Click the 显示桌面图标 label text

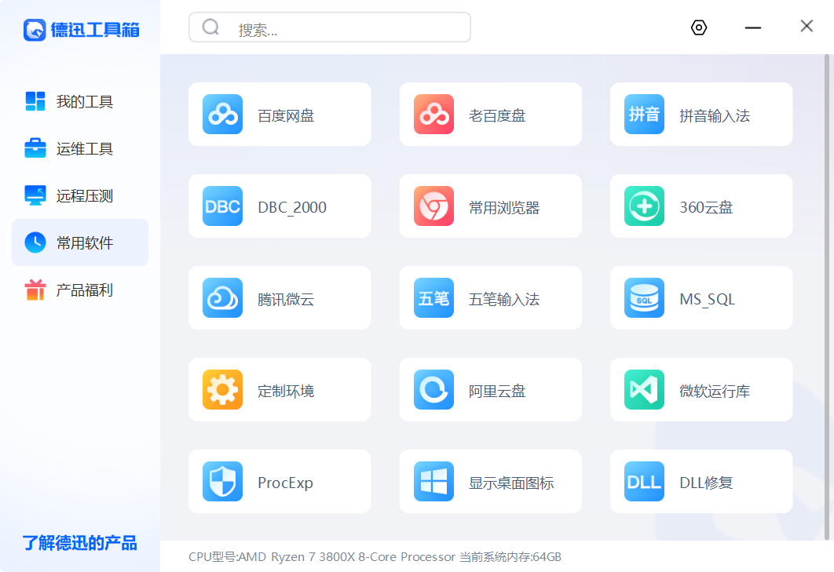tap(511, 483)
